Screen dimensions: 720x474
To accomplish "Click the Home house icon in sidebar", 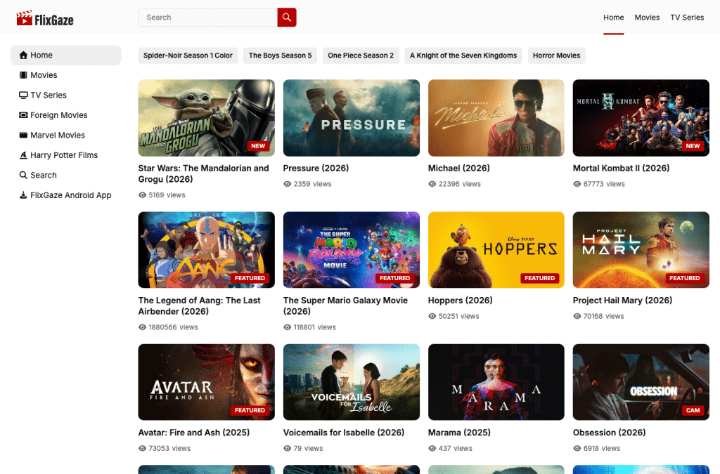I will click(23, 55).
